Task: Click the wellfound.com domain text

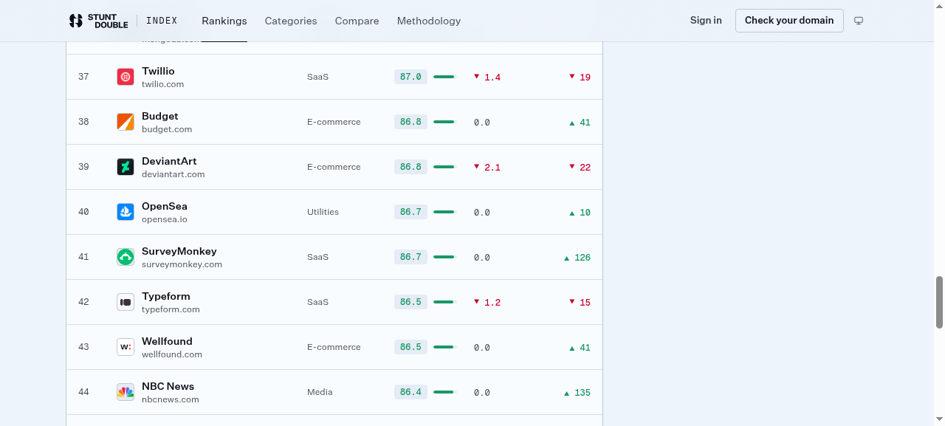Action: click(x=172, y=354)
